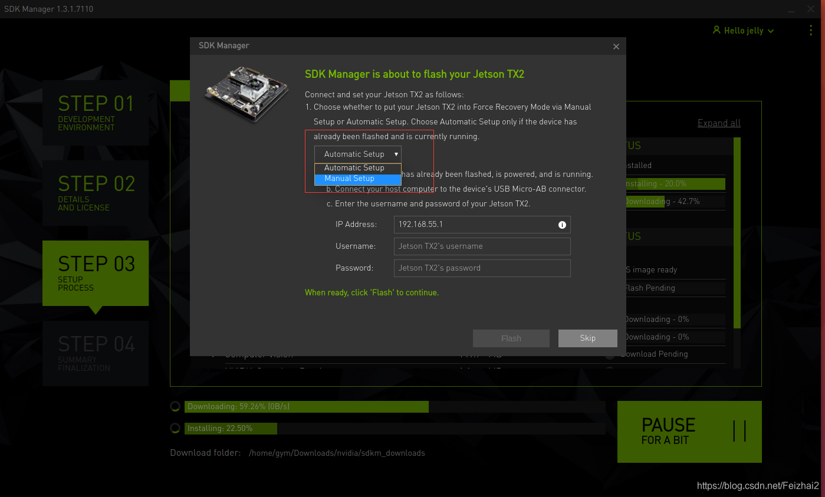825x497 pixels.
Task: Focus the Jetson TX2 password field
Action: pyautogui.click(x=482, y=268)
